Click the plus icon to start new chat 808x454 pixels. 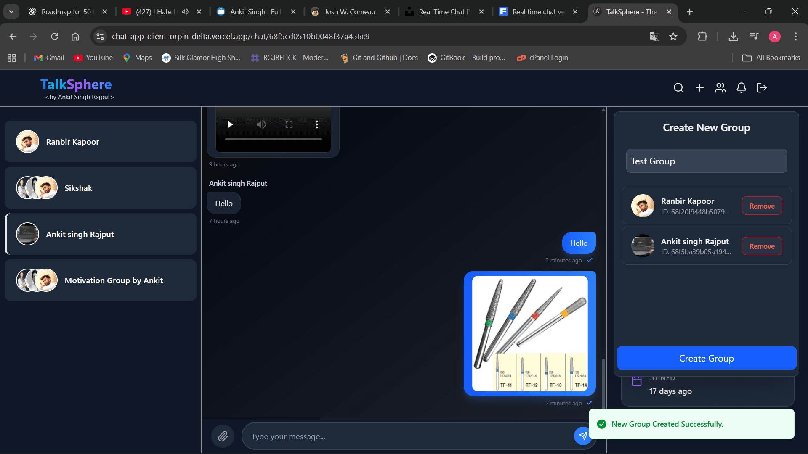[700, 88]
